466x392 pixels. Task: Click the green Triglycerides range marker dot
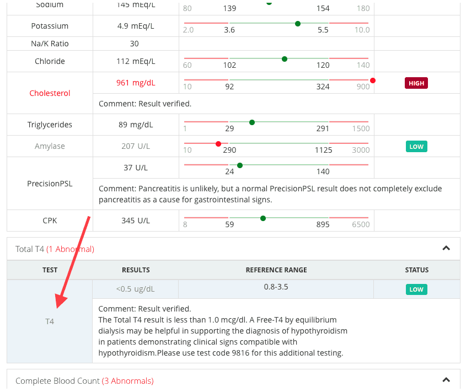[251, 122]
